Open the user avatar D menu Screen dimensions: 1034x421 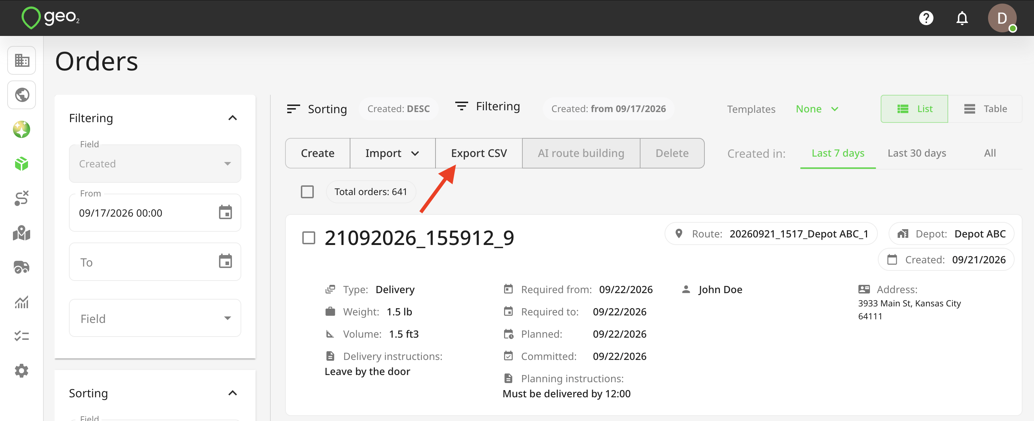click(x=1002, y=18)
